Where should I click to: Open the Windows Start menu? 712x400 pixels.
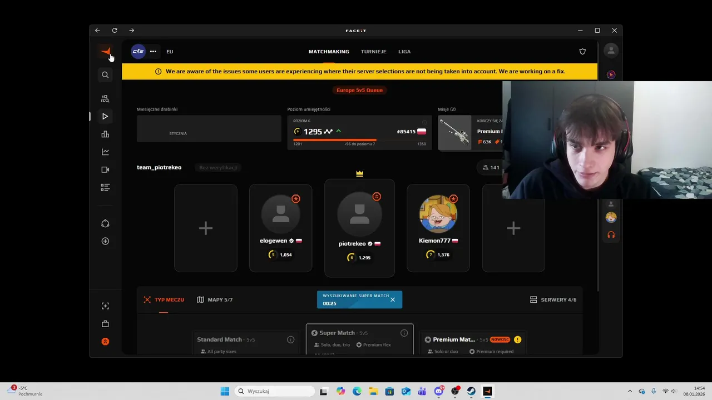pyautogui.click(x=225, y=391)
